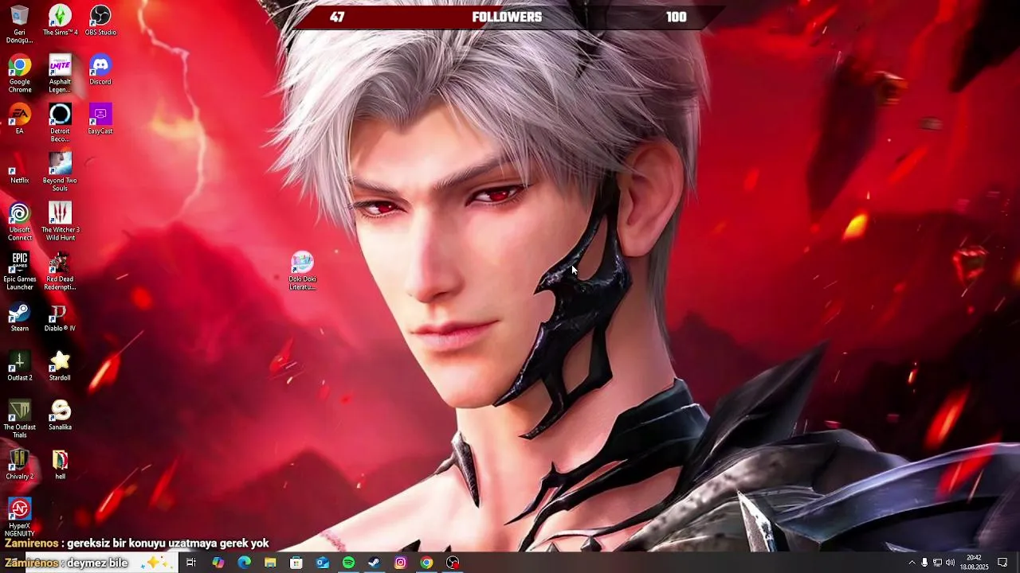
Task: Open Steam desktop shortcut
Action: pyautogui.click(x=19, y=317)
